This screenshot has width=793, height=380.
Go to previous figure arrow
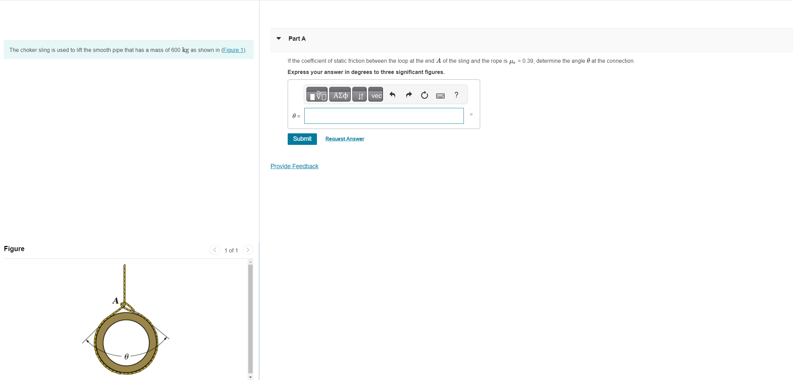point(215,250)
